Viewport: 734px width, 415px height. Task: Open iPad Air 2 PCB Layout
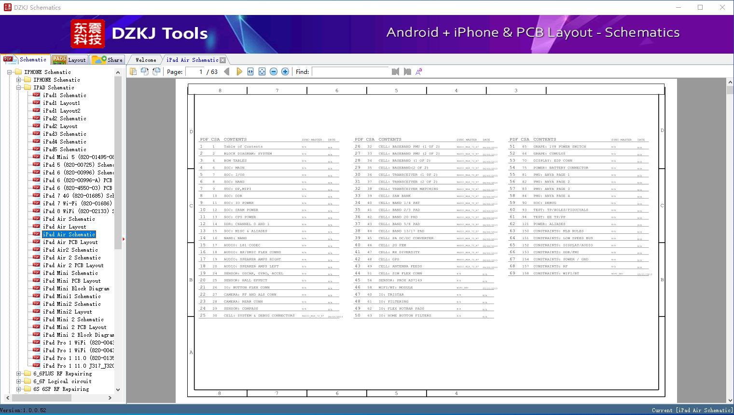(x=73, y=265)
